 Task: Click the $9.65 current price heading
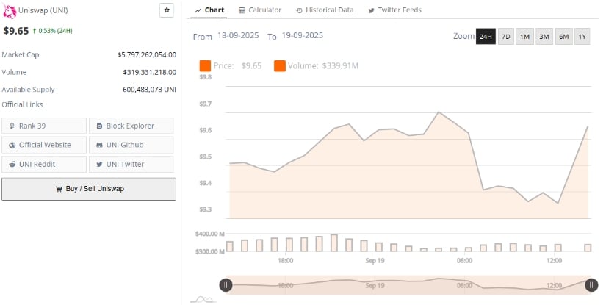pos(16,31)
